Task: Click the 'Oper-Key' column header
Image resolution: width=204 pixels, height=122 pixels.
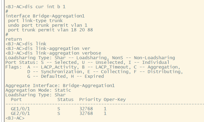Action: click(115, 99)
